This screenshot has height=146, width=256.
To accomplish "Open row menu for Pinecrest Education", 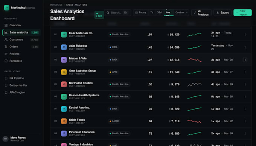I will 245,134.
